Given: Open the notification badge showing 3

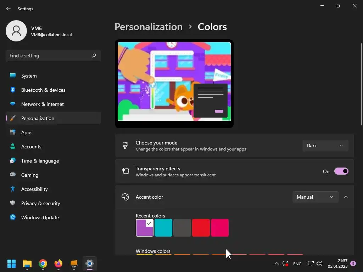Looking at the screenshot, I should [353, 263].
